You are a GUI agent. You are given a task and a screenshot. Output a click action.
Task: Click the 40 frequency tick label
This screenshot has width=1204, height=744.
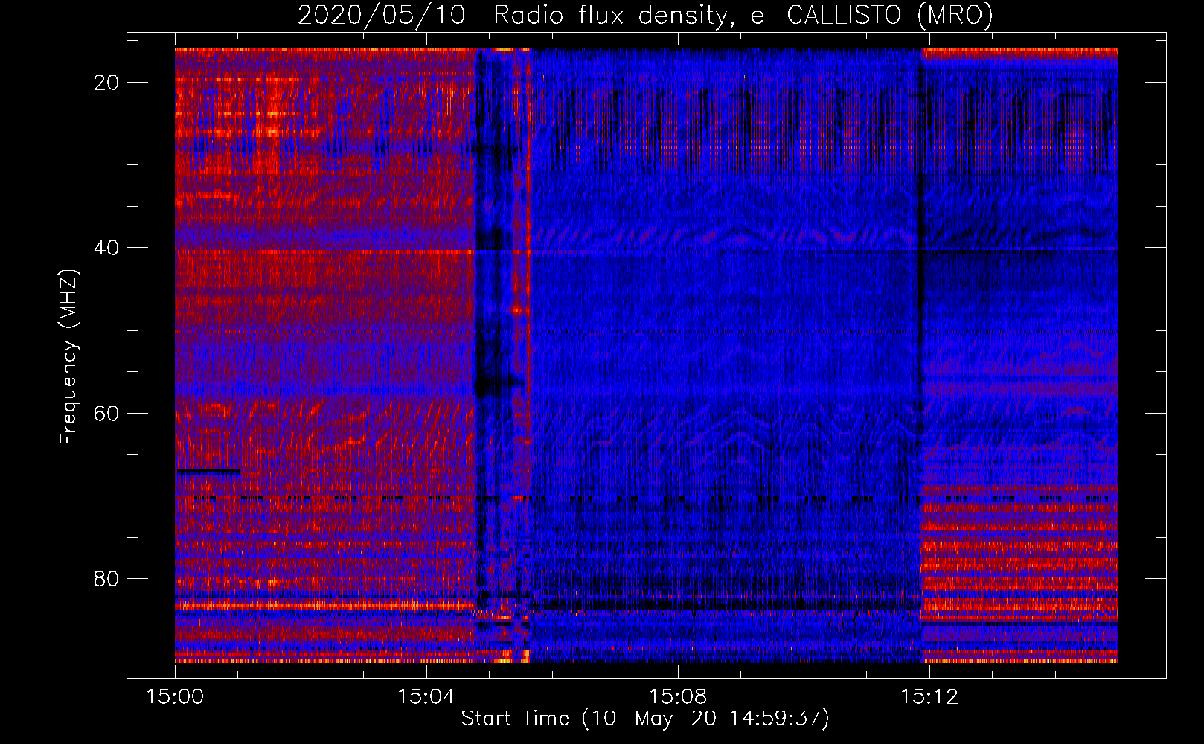click(x=106, y=248)
